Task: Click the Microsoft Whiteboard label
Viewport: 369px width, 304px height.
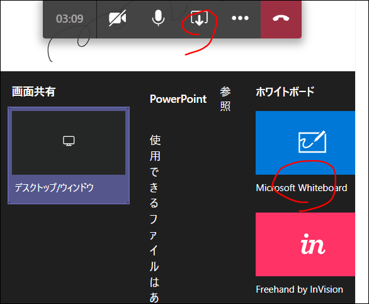Action: click(302, 188)
